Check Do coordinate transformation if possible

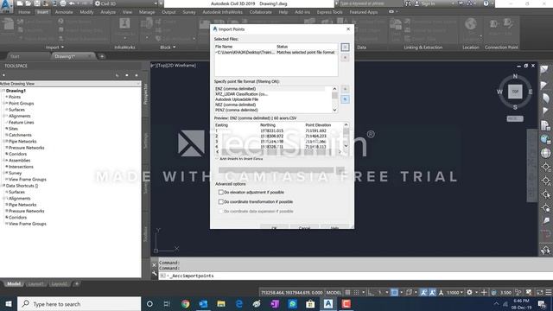221,201
